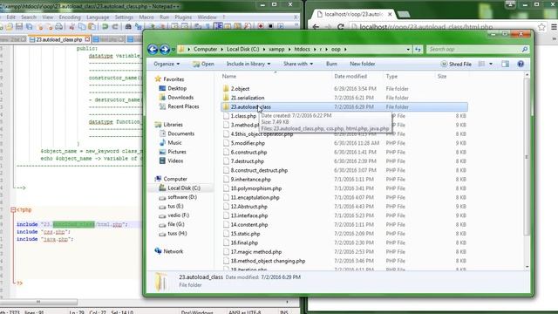Click Chrome reload page icon
The height and width of the screenshot is (314, 558).
pyautogui.click(x=341, y=27)
